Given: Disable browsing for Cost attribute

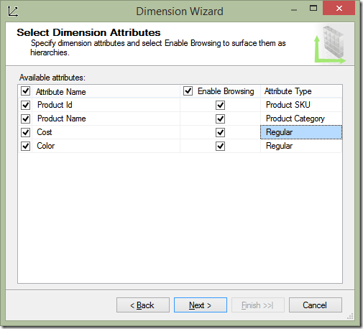Looking at the screenshot, I should (220, 132).
